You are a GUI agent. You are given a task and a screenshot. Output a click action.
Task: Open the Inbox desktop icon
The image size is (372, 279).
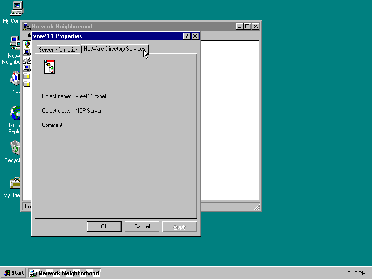tap(15, 78)
